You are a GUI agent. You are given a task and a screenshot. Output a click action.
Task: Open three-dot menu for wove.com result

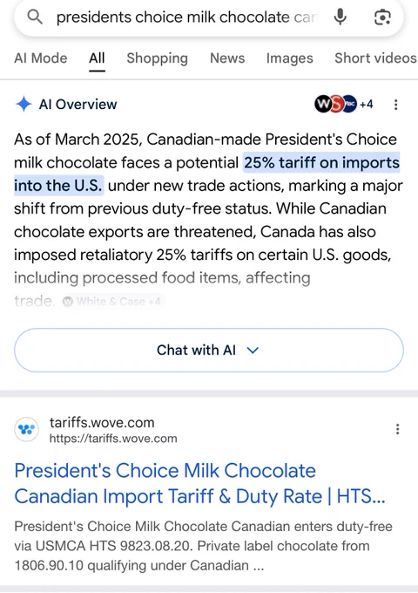coord(397,429)
